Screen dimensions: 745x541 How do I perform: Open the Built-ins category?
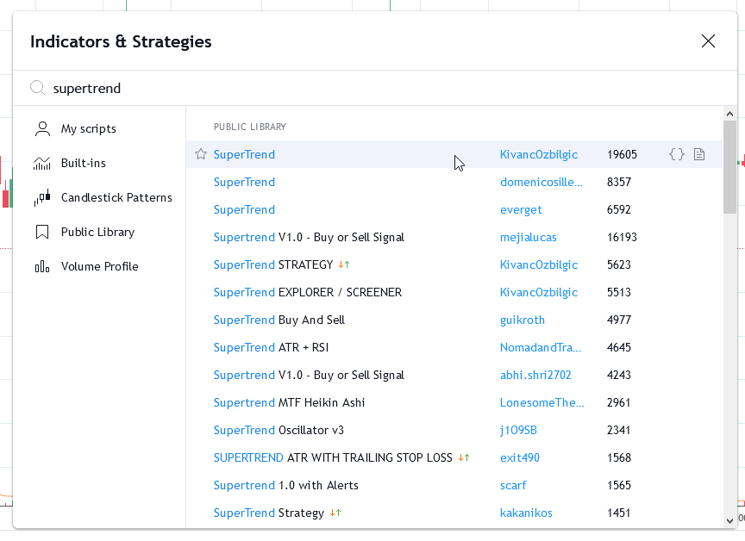(x=83, y=163)
